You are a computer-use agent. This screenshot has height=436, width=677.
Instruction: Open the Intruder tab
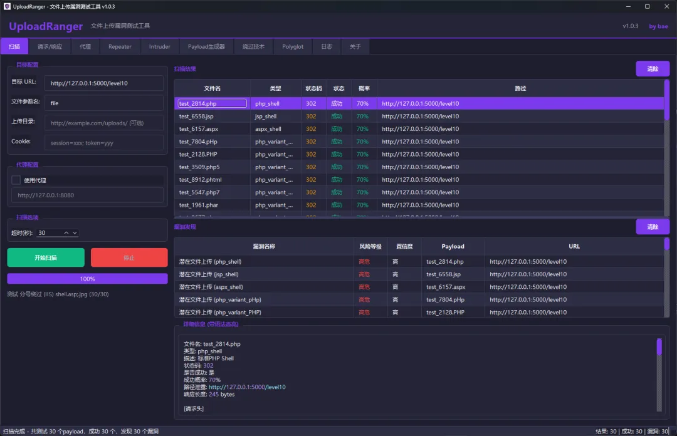159,46
